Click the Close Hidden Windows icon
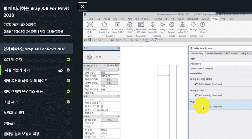 pos(152,40)
